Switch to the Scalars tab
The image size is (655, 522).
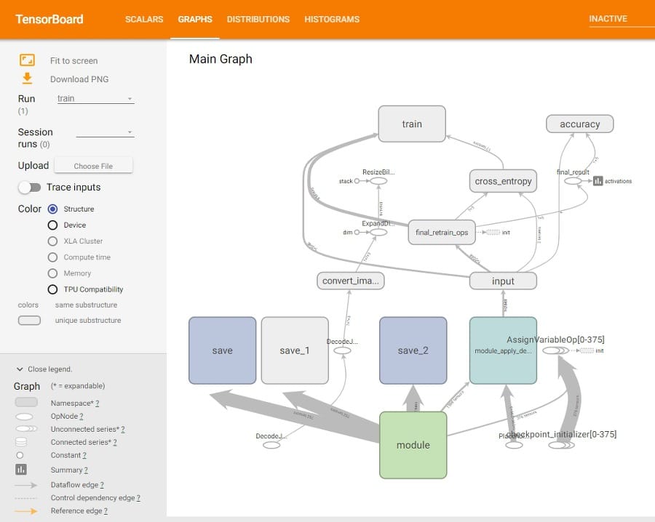144,20
